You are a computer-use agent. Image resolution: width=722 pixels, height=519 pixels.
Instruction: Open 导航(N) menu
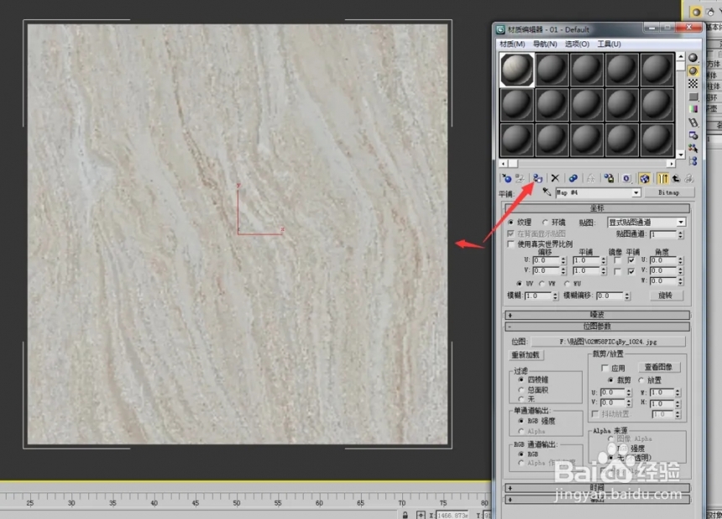[x=545, y=44]
